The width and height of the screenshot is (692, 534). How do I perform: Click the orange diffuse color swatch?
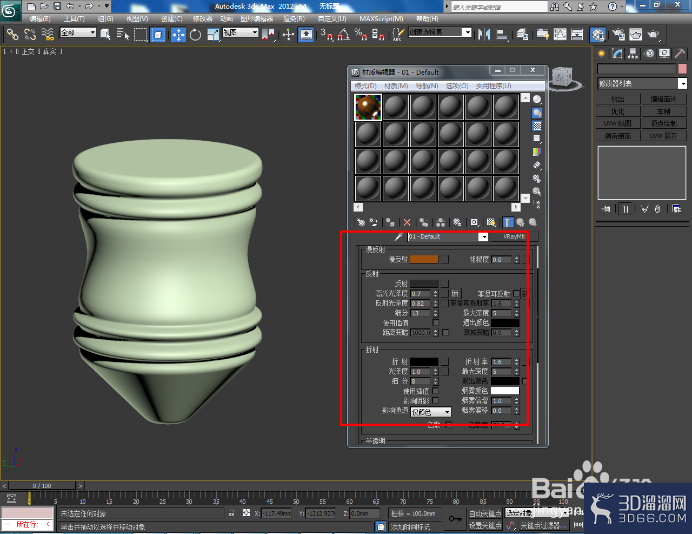click(x=424, y=260)
